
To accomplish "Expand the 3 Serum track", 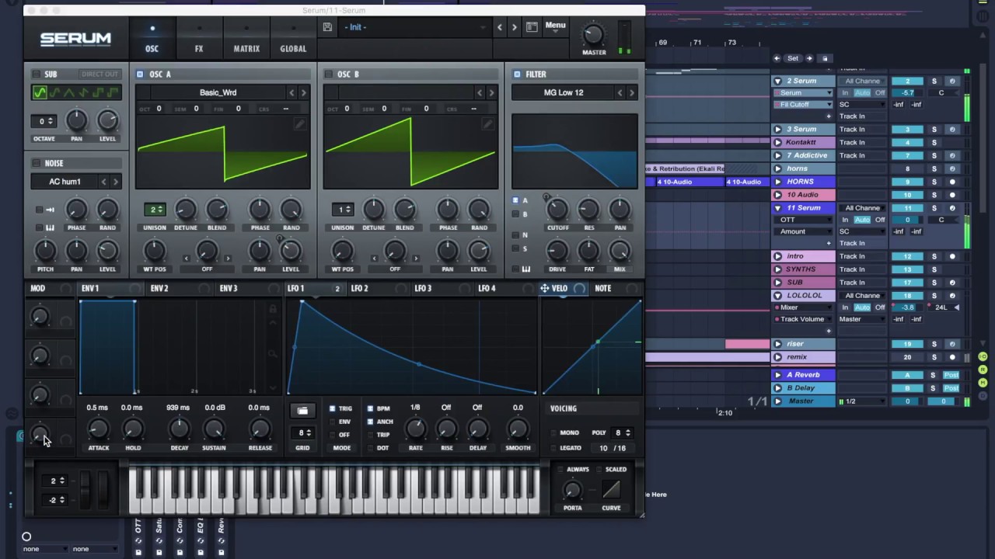I will pyautogui.click(x=777, y=130).
